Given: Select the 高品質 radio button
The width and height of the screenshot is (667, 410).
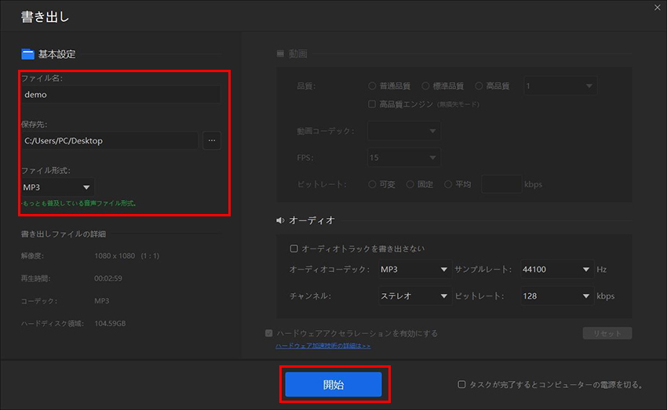Looking at the screenshot, I should coord(479,85).
